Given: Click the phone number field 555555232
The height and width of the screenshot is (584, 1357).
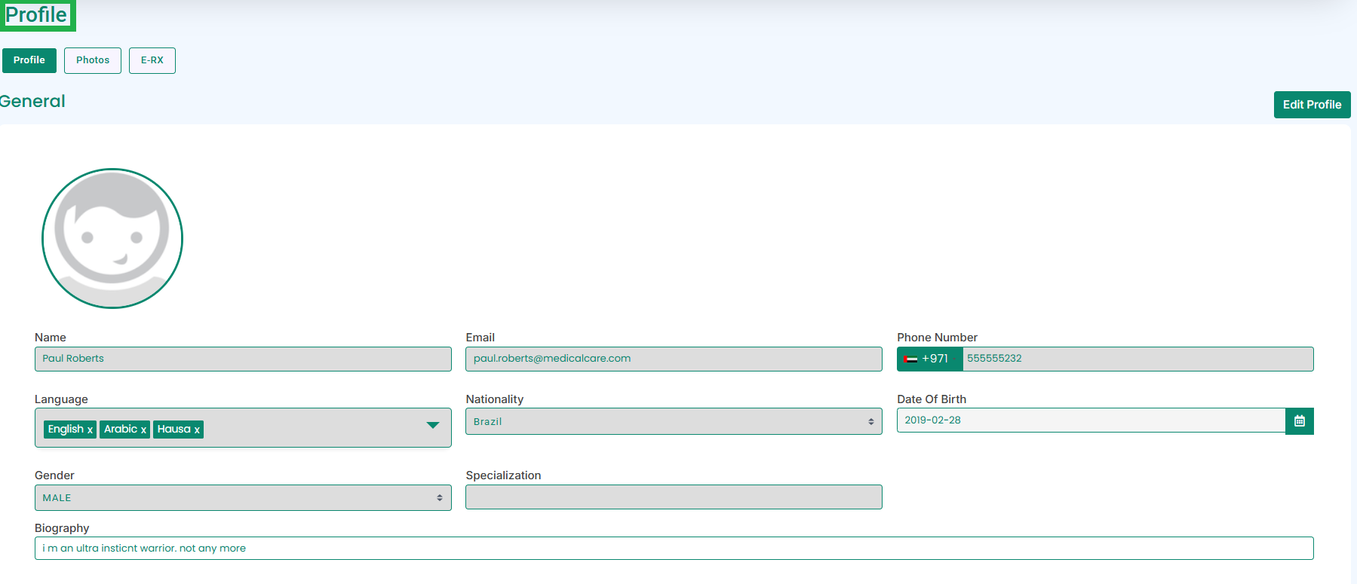Looking at the screenshot, I should pos(1137,359).
